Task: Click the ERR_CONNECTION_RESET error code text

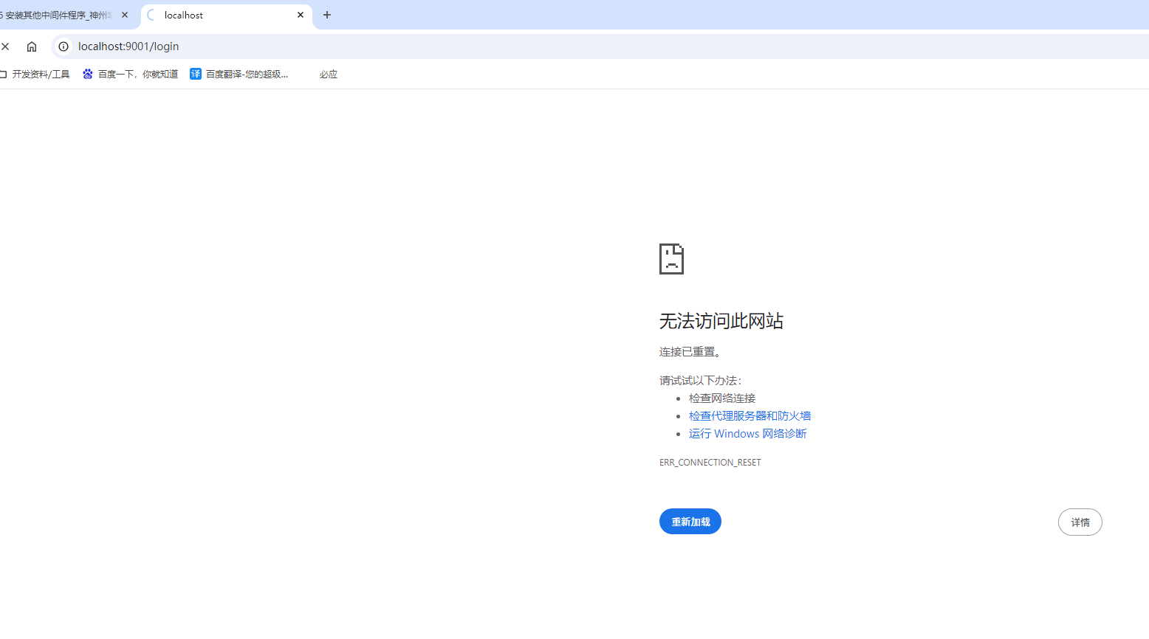Action: 710,462
